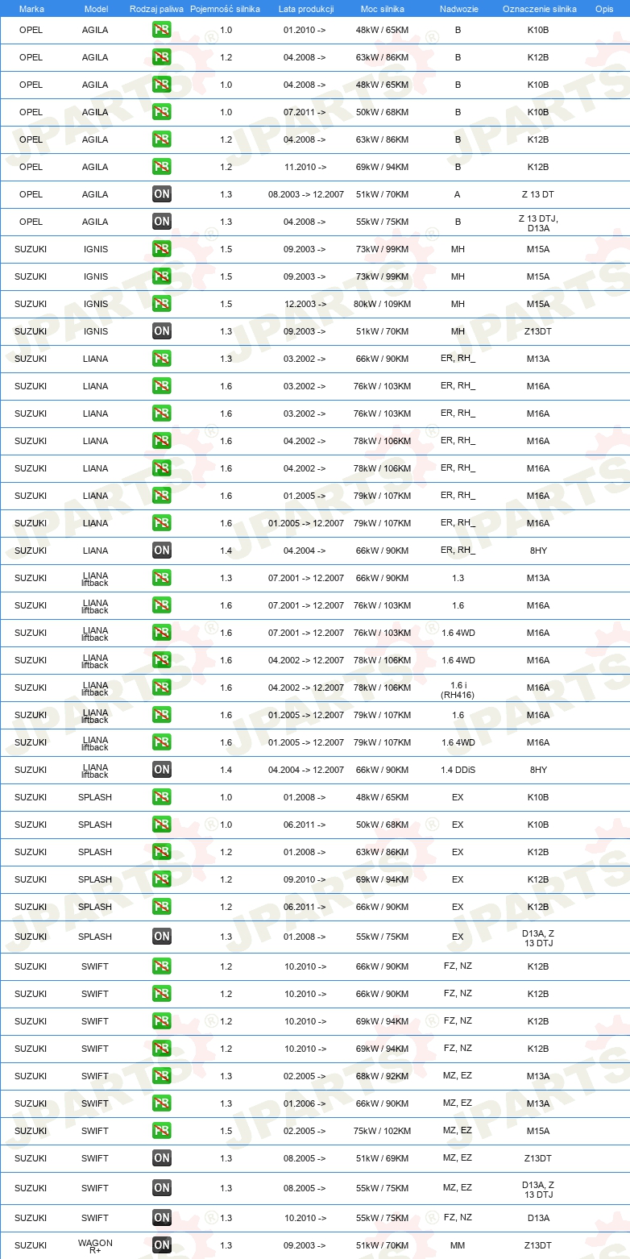
Task: Click the Oznaczenie silnika column header
Action: (x=539, y=9)
